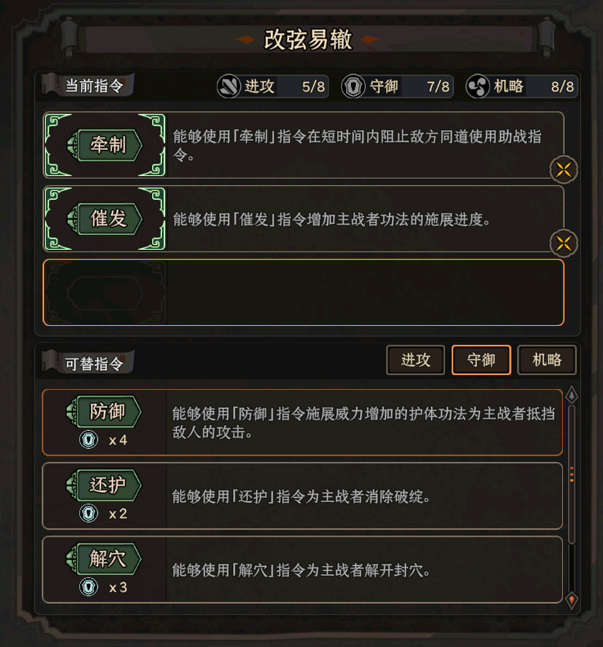Screen dimensions: 603x647
Task: Click shield cost icon under 还护
Action: [88, 514]
